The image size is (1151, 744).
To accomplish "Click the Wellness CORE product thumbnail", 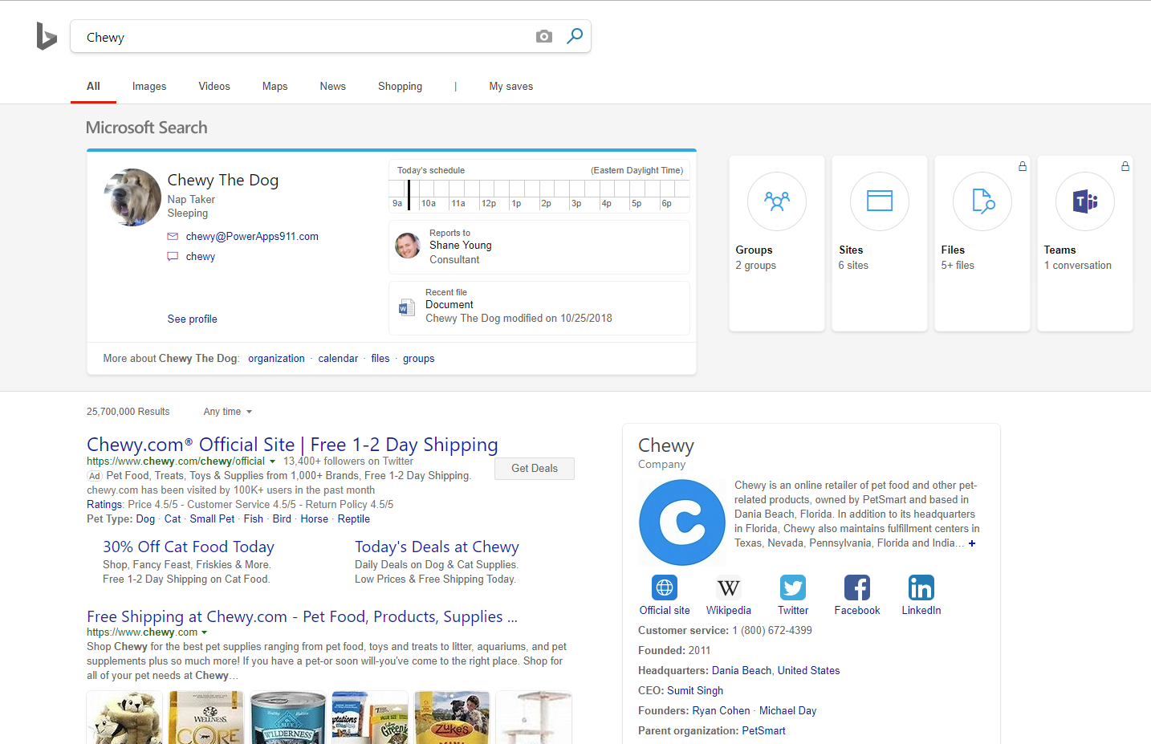I will coord(206,718).
